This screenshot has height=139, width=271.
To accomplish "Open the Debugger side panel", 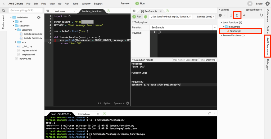I will (x=267, y=65).
